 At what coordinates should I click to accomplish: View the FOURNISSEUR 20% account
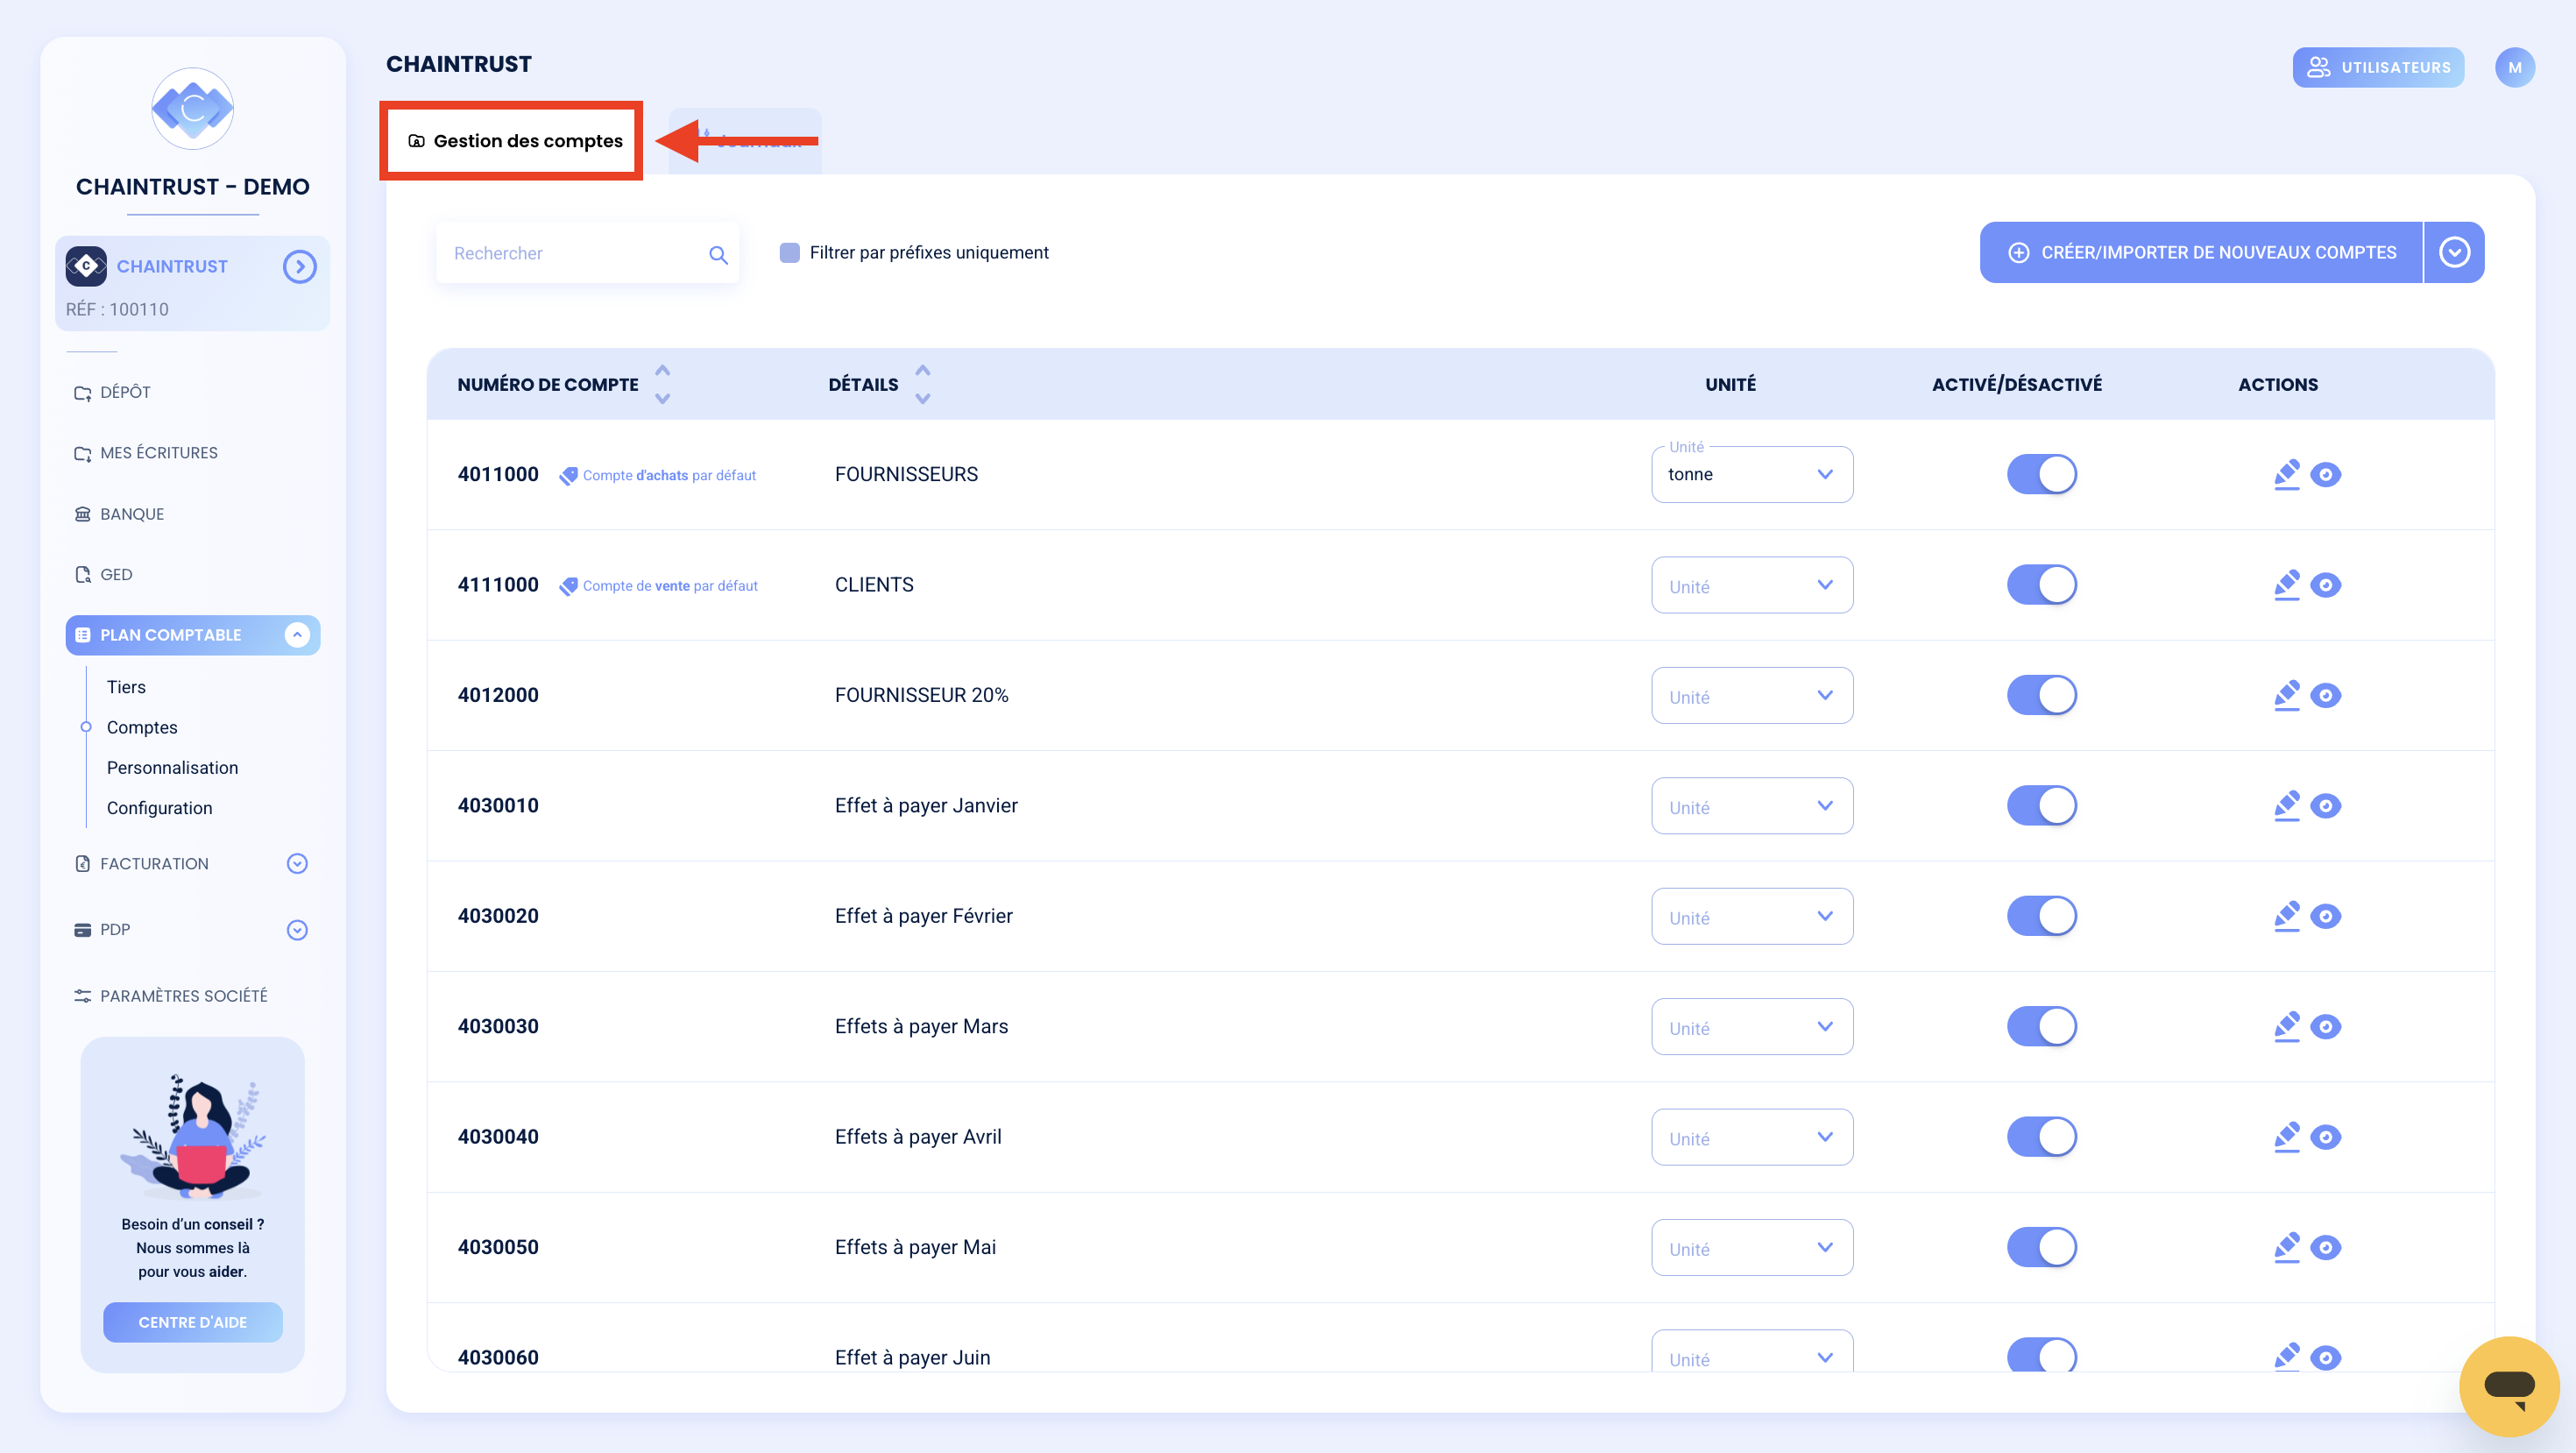(2326, 695)
